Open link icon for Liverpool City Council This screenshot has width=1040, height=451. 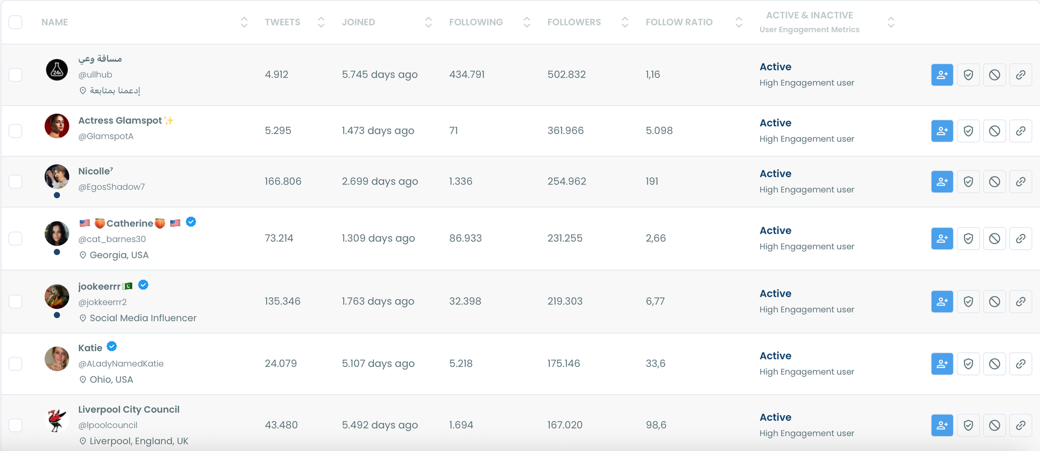1020,425
